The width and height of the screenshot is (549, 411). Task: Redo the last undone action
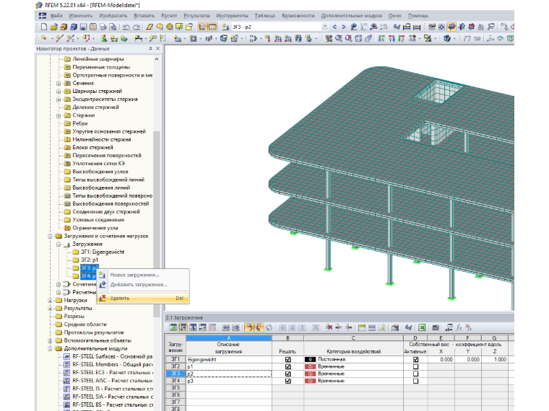pos(137,27)
